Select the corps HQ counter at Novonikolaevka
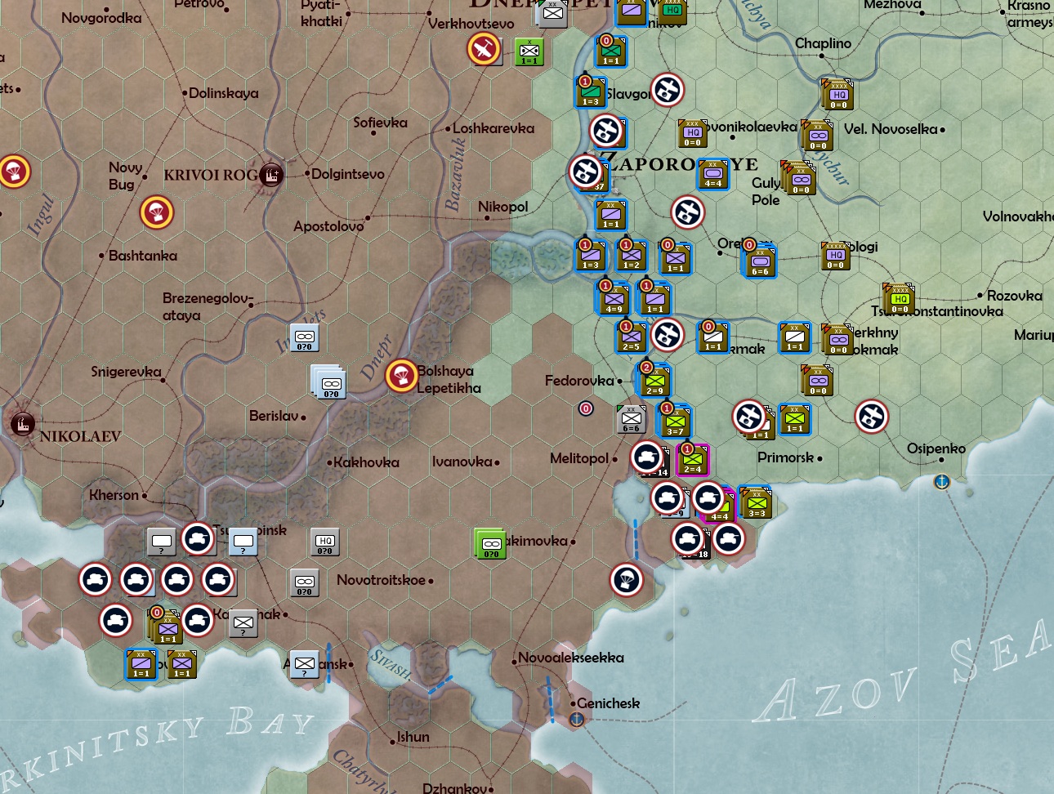Screen dimensions: 1054x794 (692, 133)
